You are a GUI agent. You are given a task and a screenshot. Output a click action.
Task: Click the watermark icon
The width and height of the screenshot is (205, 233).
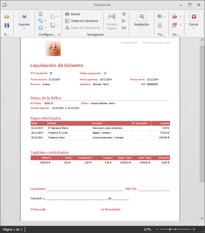point(160,25)
